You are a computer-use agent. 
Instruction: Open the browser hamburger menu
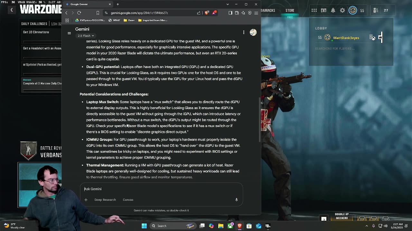tap(256, 13)
